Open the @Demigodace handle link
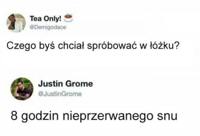 [48, 27]
